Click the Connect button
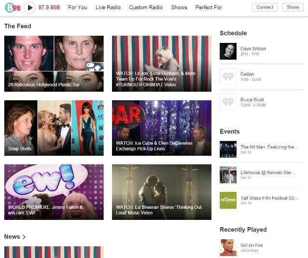The height and width of the screenshot is (258, 308). (x=265, y=7)
